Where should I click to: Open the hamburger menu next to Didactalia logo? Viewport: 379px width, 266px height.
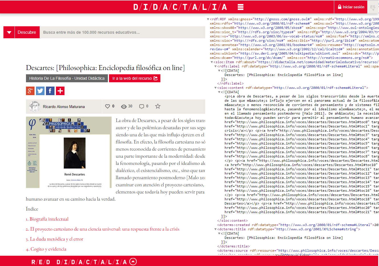click(241, 7)
